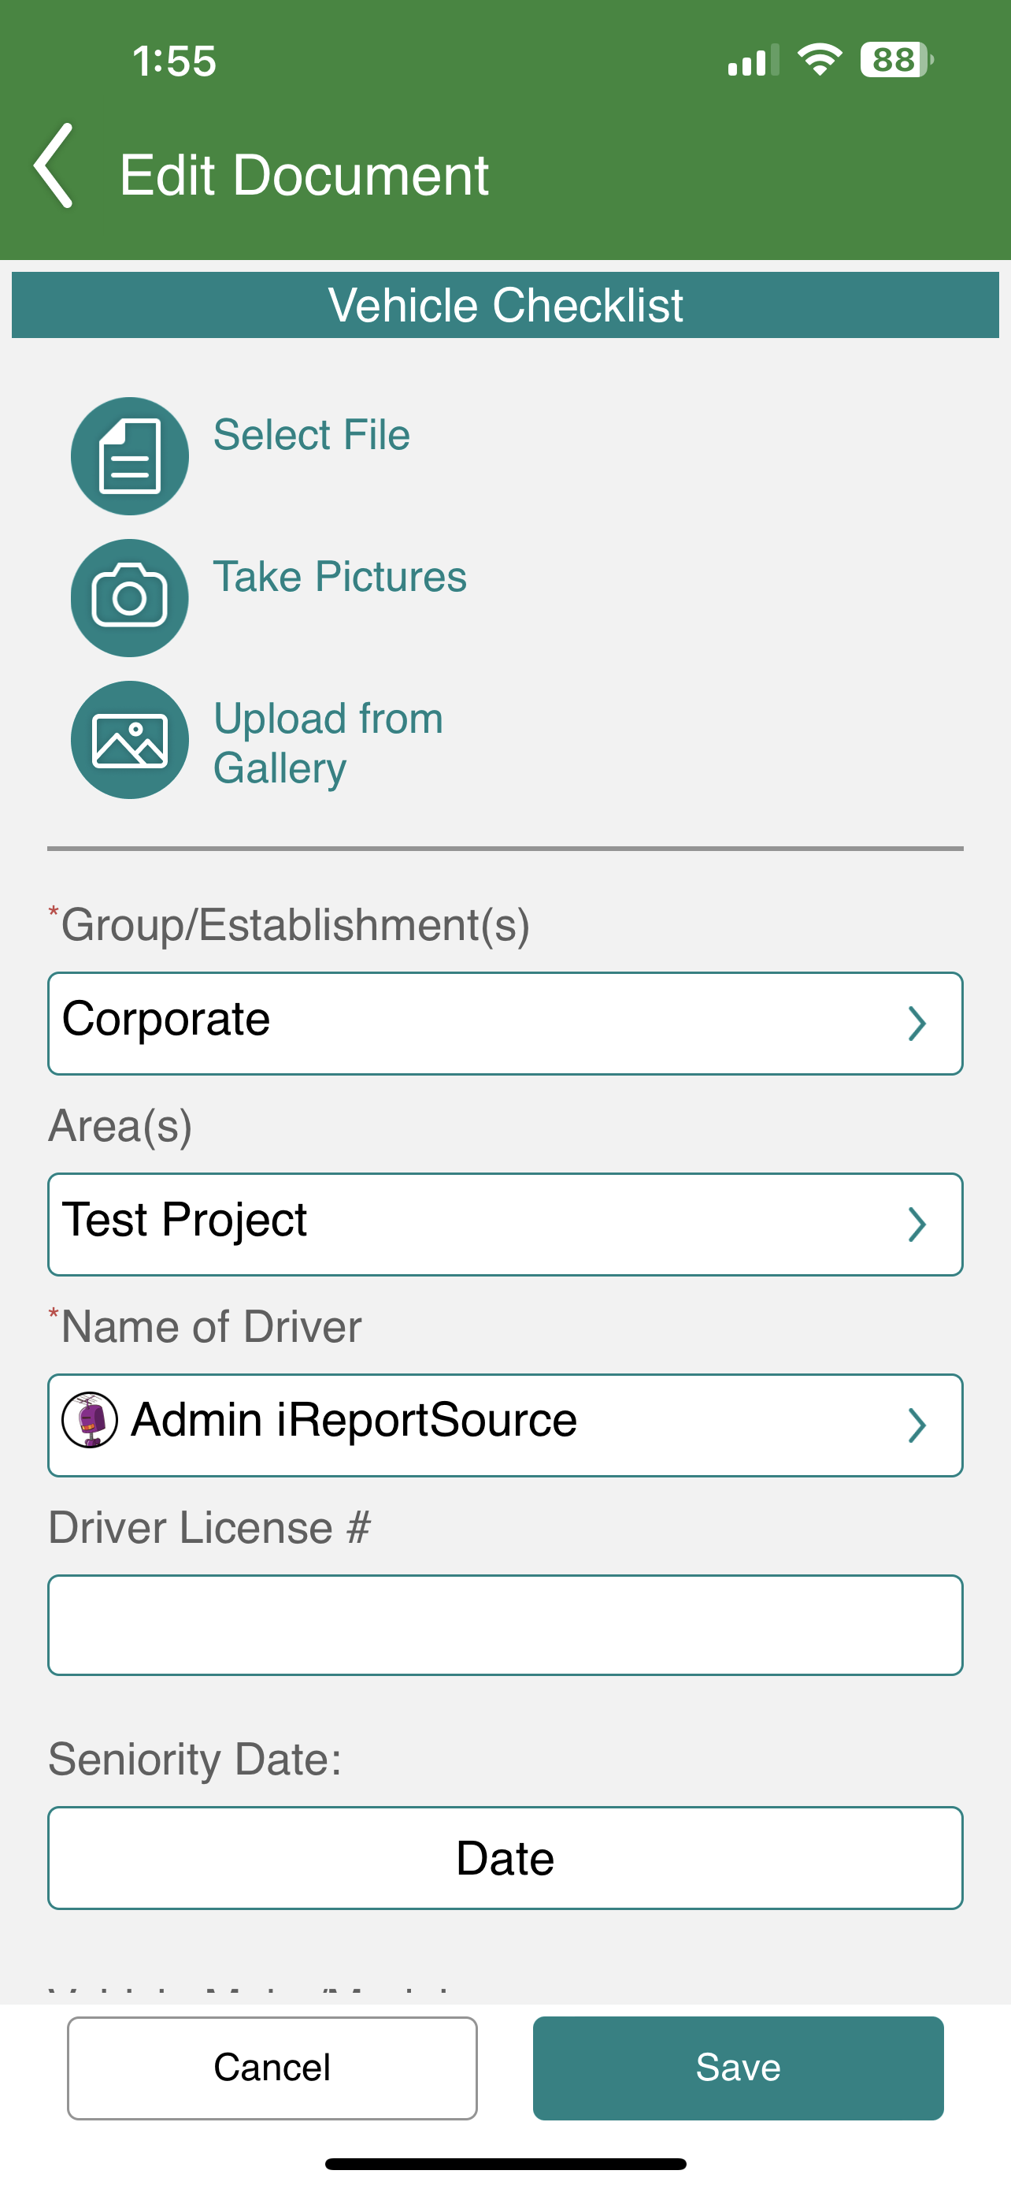Tap the Upload from Gallery image icon
This screenshot has width=1011, height=2189.
[130, 740]
